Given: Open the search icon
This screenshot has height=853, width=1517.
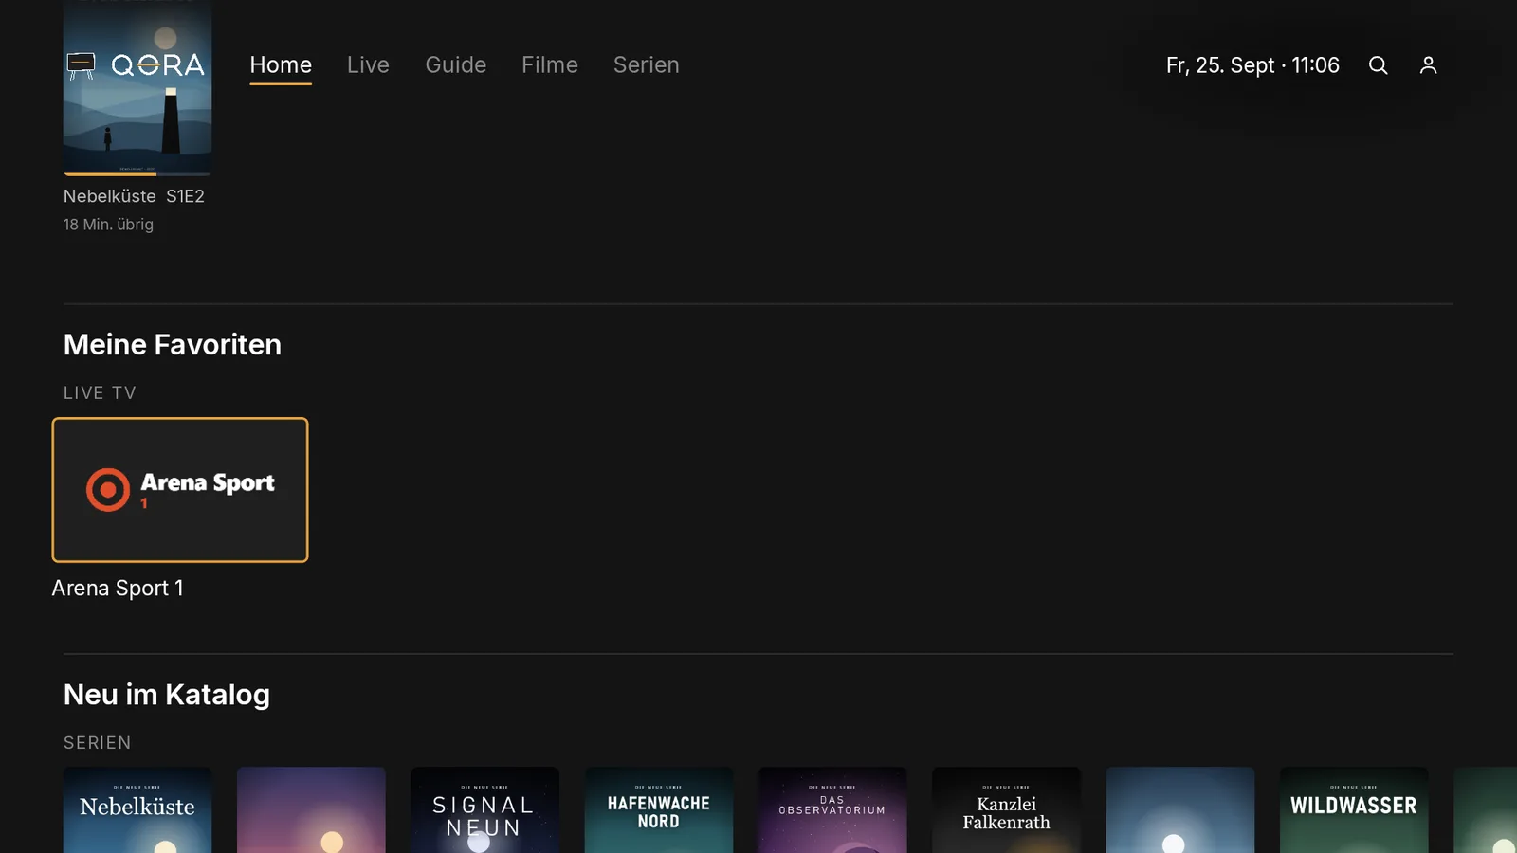Looking at the screenshot, I should (1378, 65).
